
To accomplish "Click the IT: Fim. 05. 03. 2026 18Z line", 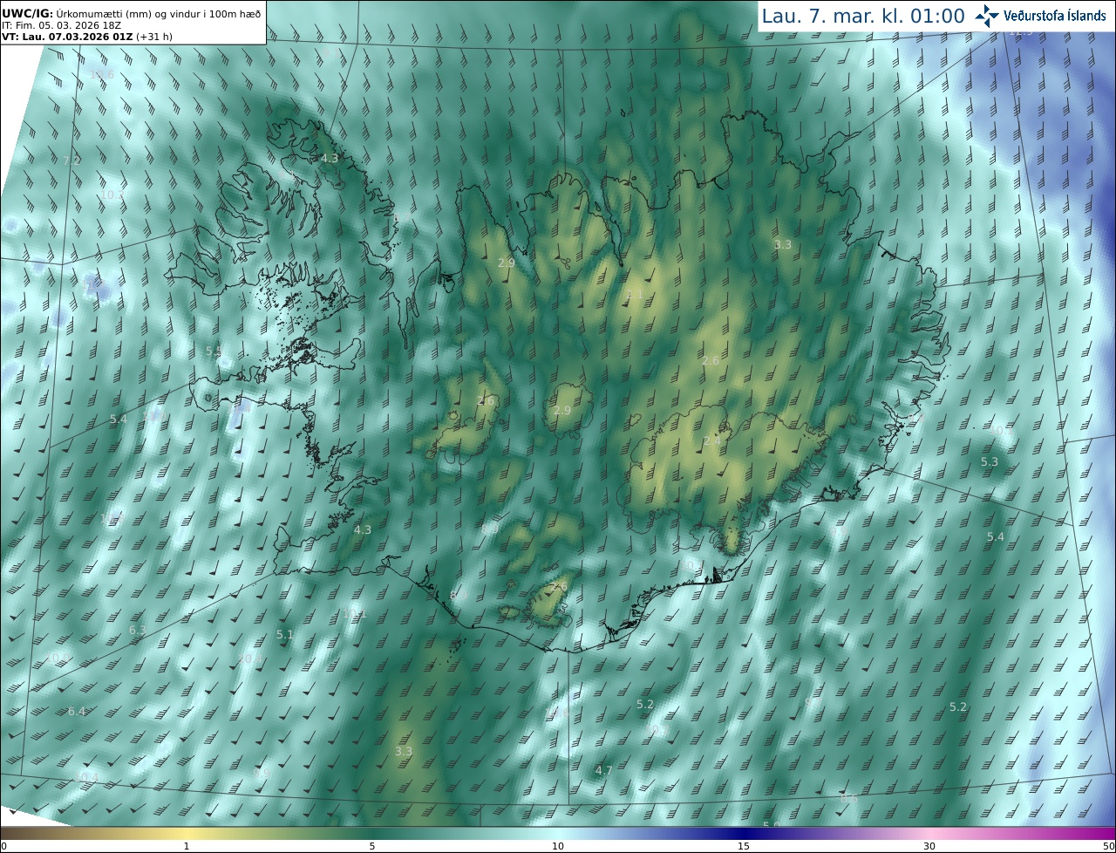I will tap(61, 25).
